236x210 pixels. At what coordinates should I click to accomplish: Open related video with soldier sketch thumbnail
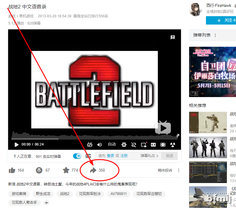[208, 123]
